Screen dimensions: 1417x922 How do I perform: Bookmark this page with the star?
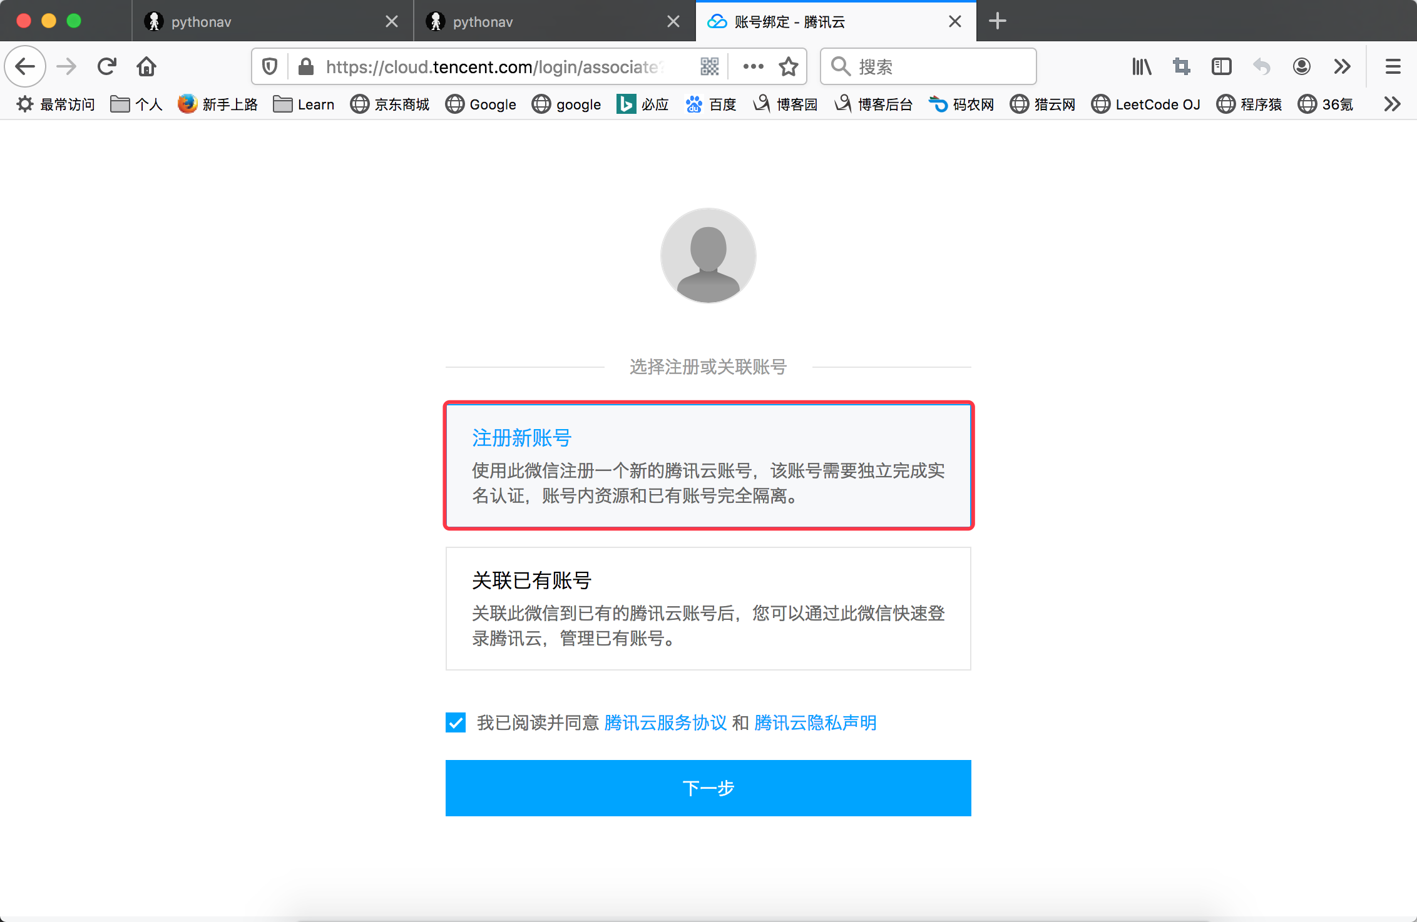(789, 66)
